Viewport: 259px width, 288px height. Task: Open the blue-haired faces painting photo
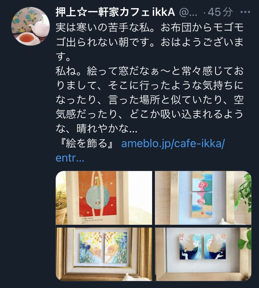point(203,254)
